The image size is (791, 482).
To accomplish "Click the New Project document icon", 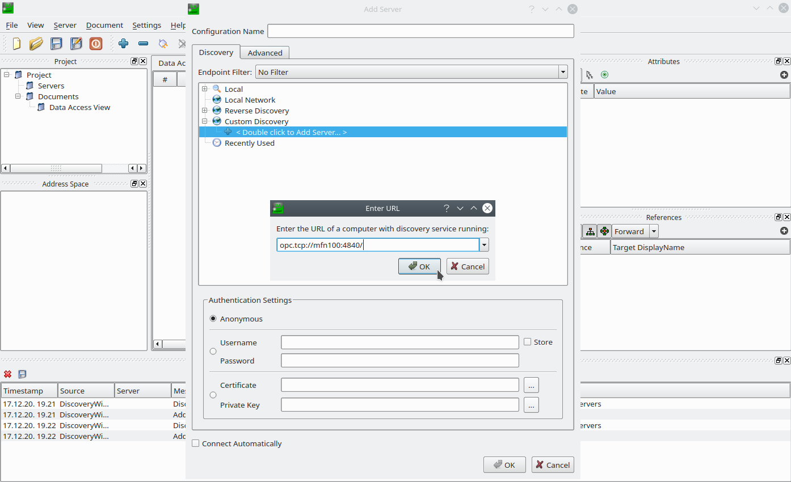I will click(16, 44).
